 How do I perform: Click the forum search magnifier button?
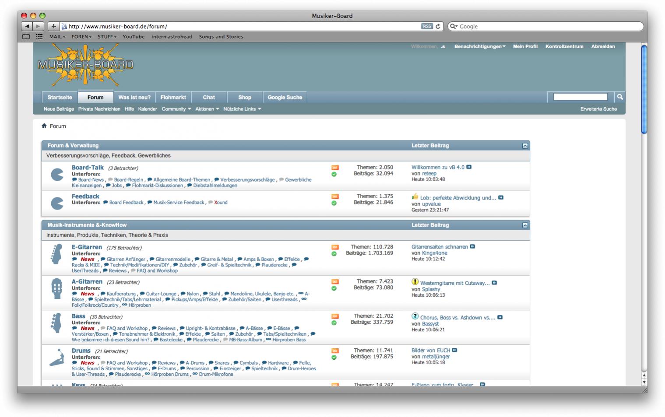click(620, 97)
